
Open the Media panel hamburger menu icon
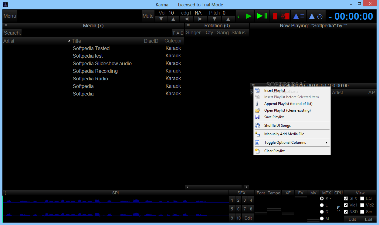(6, 26)
